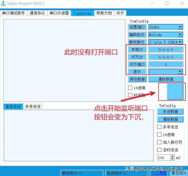Switch to the 多条发送 tab
Viewport: 188px width, 176px height.
coord(33,107)
